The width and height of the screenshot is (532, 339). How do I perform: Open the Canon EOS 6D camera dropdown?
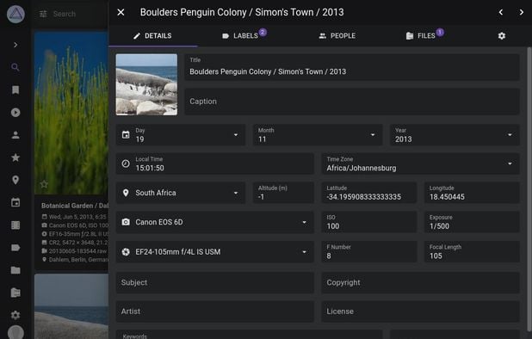214,222
